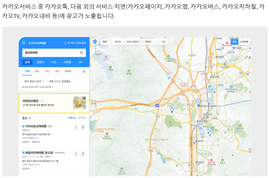The width and height of the screenshot is (269, 178).
Task: Click the roadview pin icon for 에일리언아지트 판교점
Action: pos(83,153)
